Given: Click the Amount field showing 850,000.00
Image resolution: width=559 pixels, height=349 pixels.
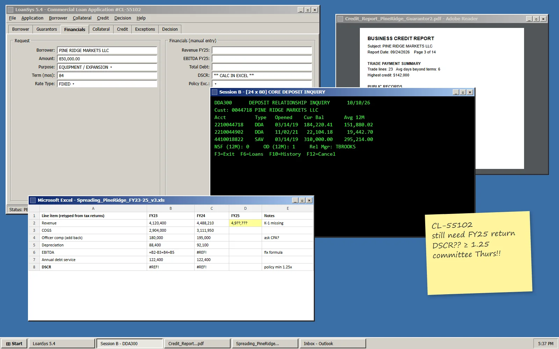Looking at the screenshot, I should (x=107, y=59).
